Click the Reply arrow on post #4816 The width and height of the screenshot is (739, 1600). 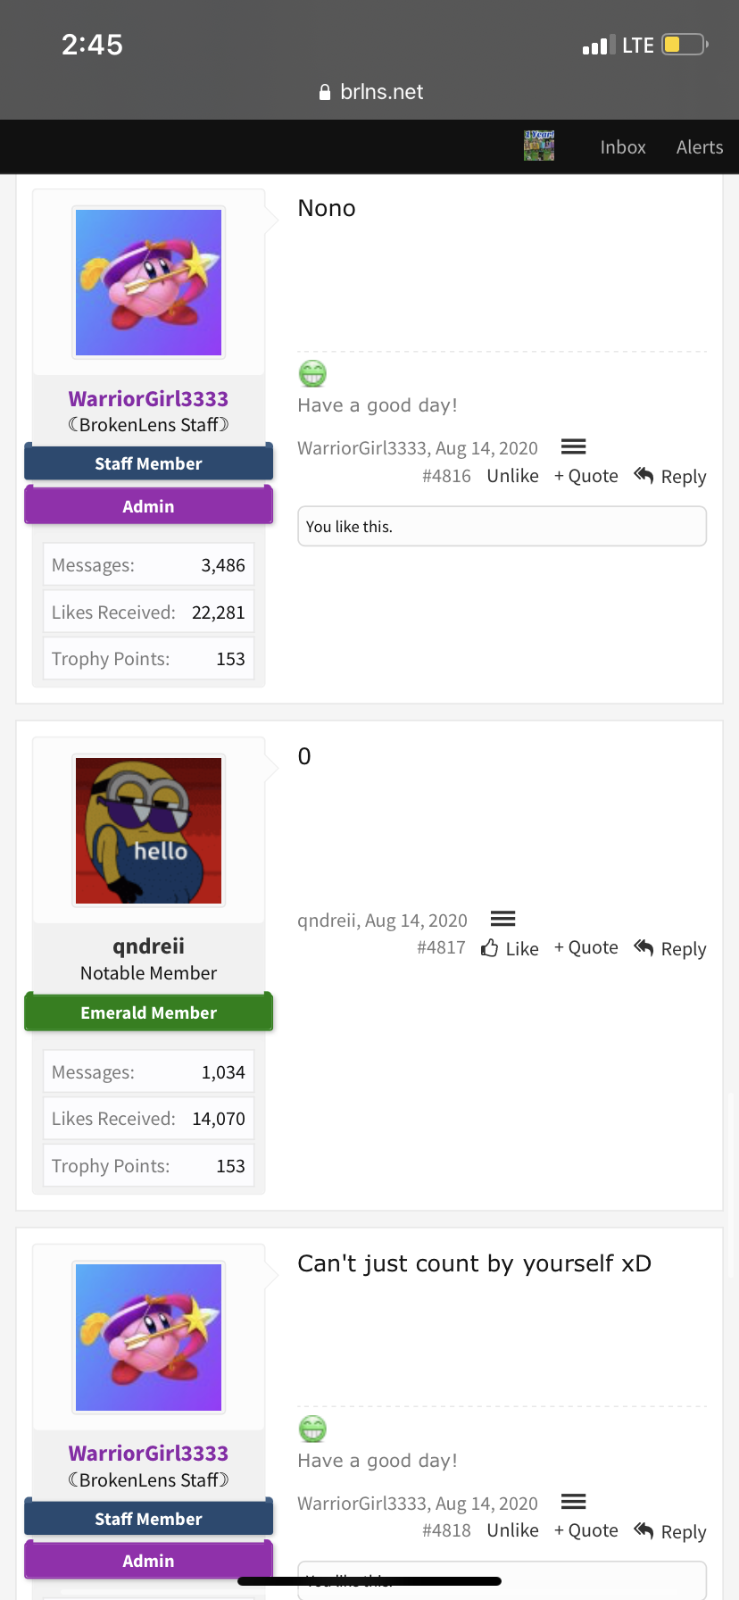click(x=670, y=476)
